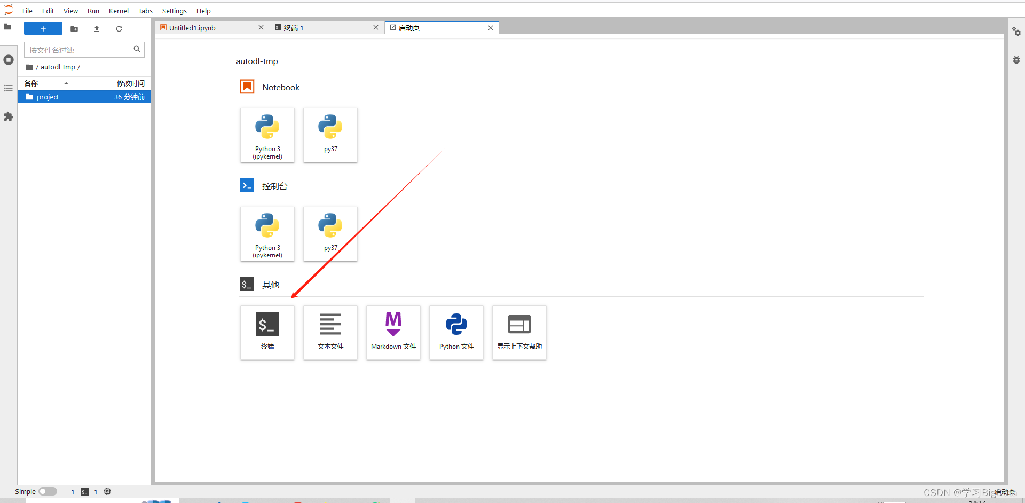This screenshot has width=1025, height=503.
Task: Click the blue new launcher plus button
Action: [x=43, y=29]
